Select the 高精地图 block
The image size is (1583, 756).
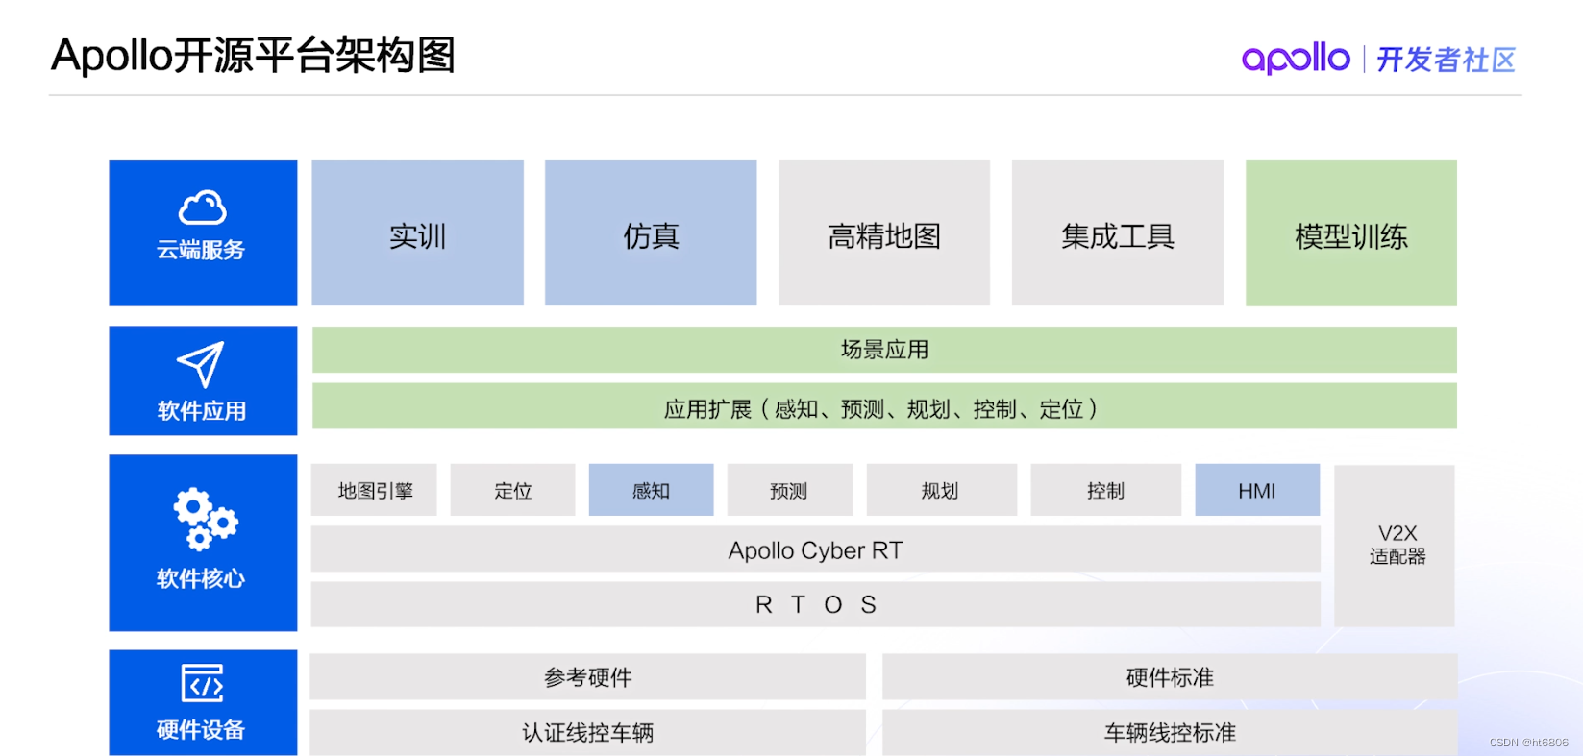point(884,233)
